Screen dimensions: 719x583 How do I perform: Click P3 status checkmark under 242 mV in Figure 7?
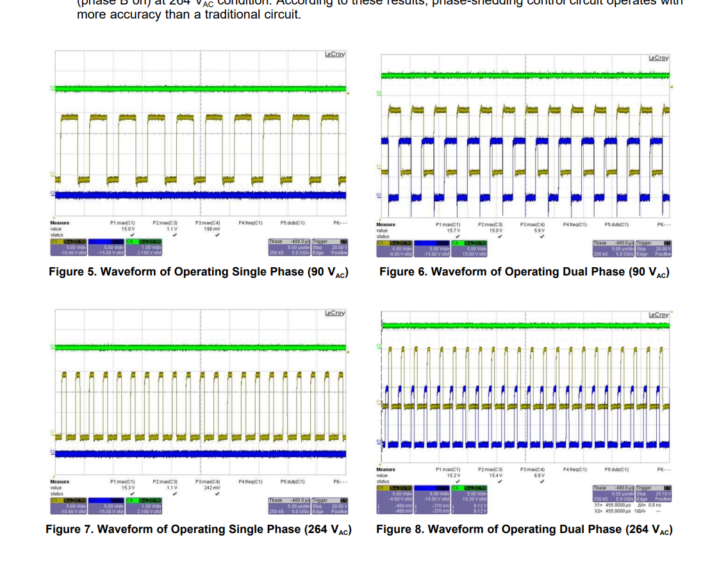pos(217,493)
